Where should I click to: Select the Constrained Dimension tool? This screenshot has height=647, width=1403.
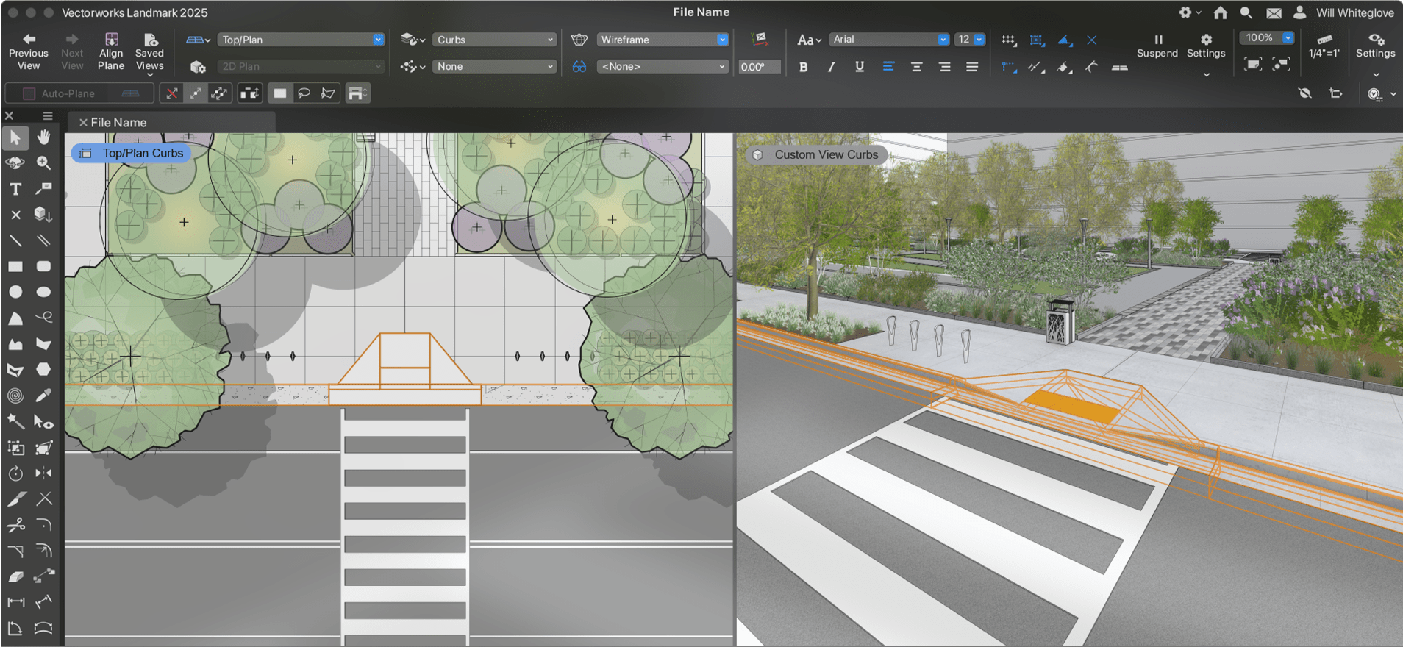15,603
